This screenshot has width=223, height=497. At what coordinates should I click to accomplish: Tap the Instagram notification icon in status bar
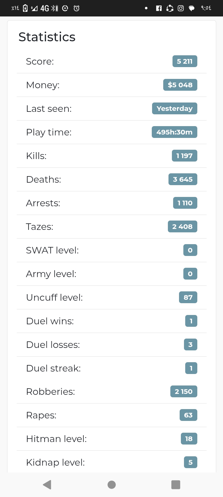(x=181, y=8)
